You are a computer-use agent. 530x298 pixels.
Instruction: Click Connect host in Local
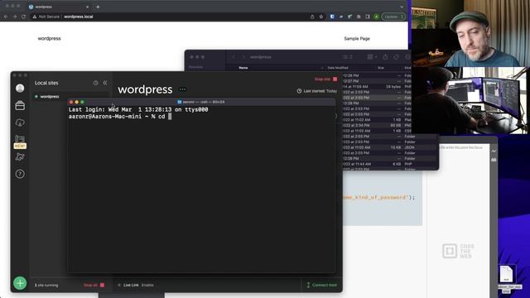[x=321, y=285]
